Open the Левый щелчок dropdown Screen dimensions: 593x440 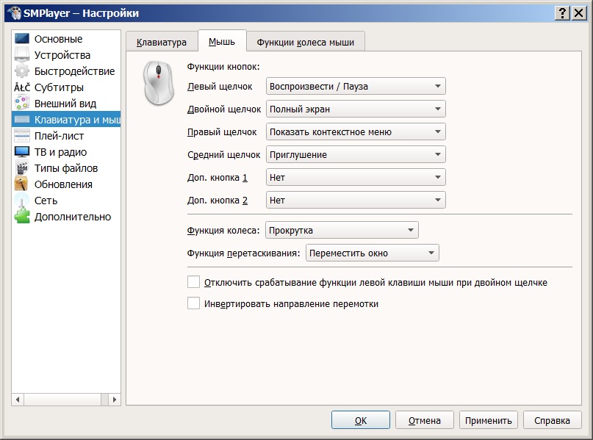(356, 87)
